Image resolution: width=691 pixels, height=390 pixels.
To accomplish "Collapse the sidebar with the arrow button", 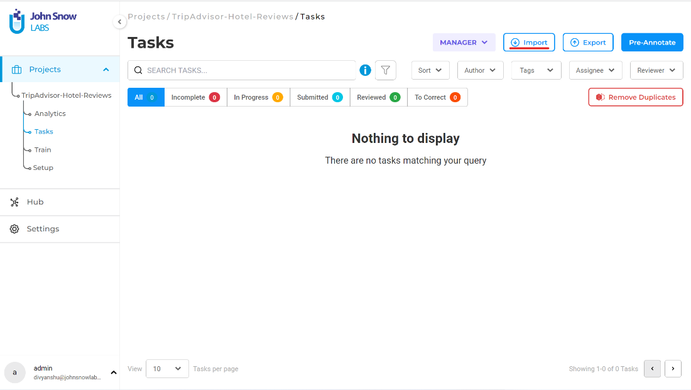I will pos(119,21).
